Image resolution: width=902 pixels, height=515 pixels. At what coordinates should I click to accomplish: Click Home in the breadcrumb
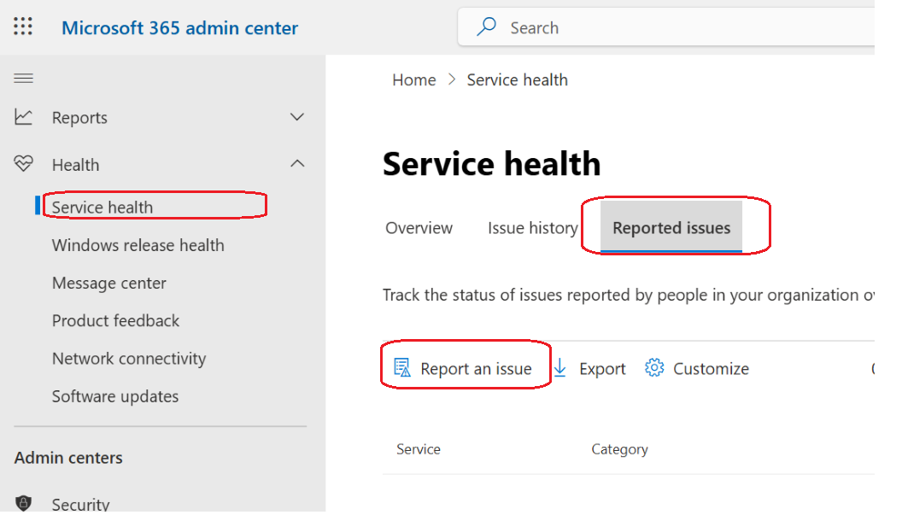tap(414, 80)
